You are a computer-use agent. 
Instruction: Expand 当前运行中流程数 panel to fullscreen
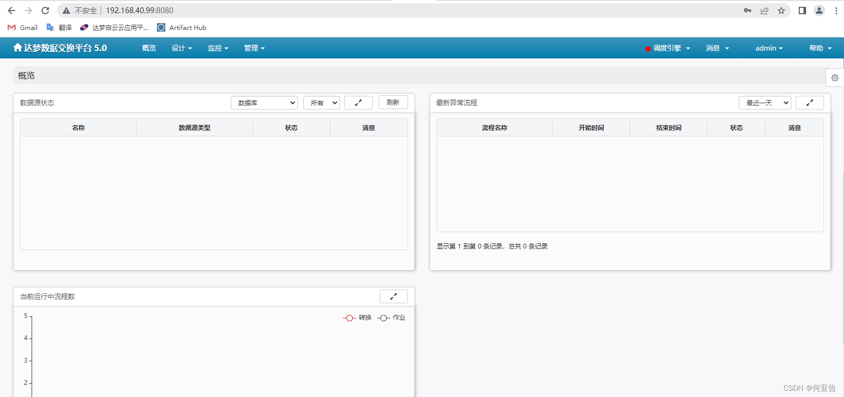pyautogui.click(x=394, y=296)
